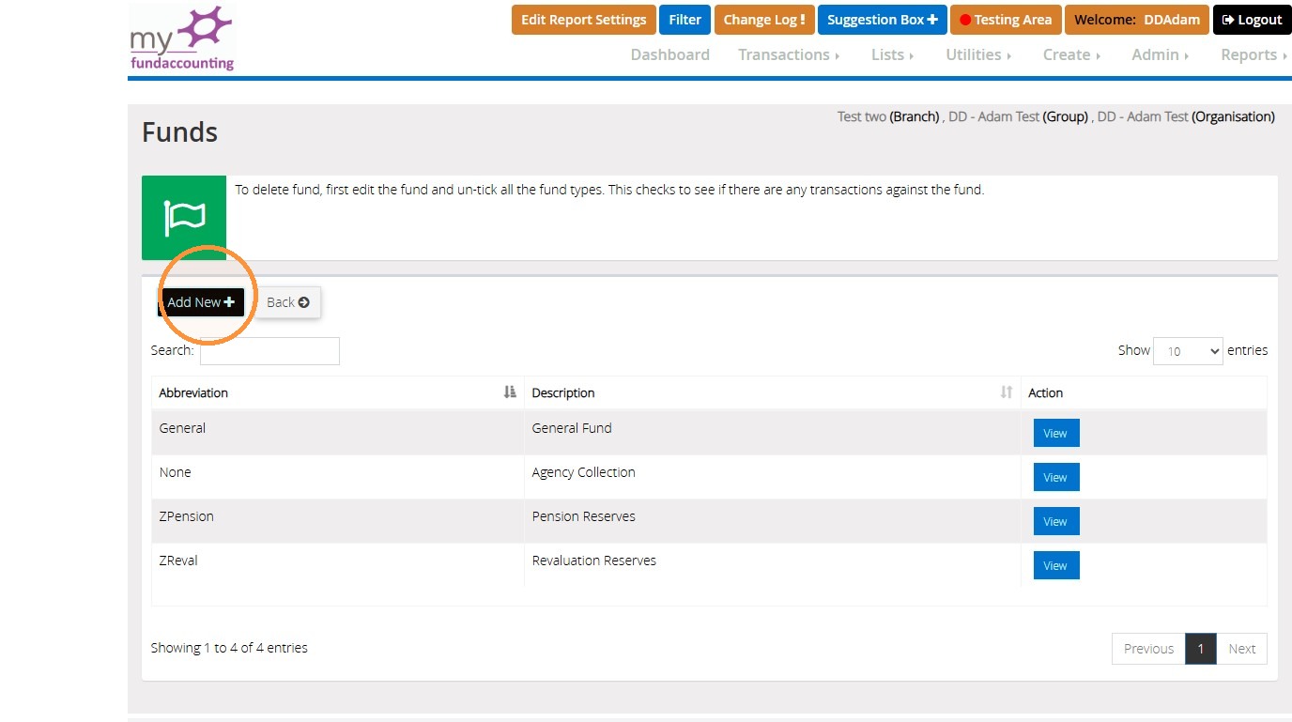Sort by Description column sort icon

point(1007,392)
